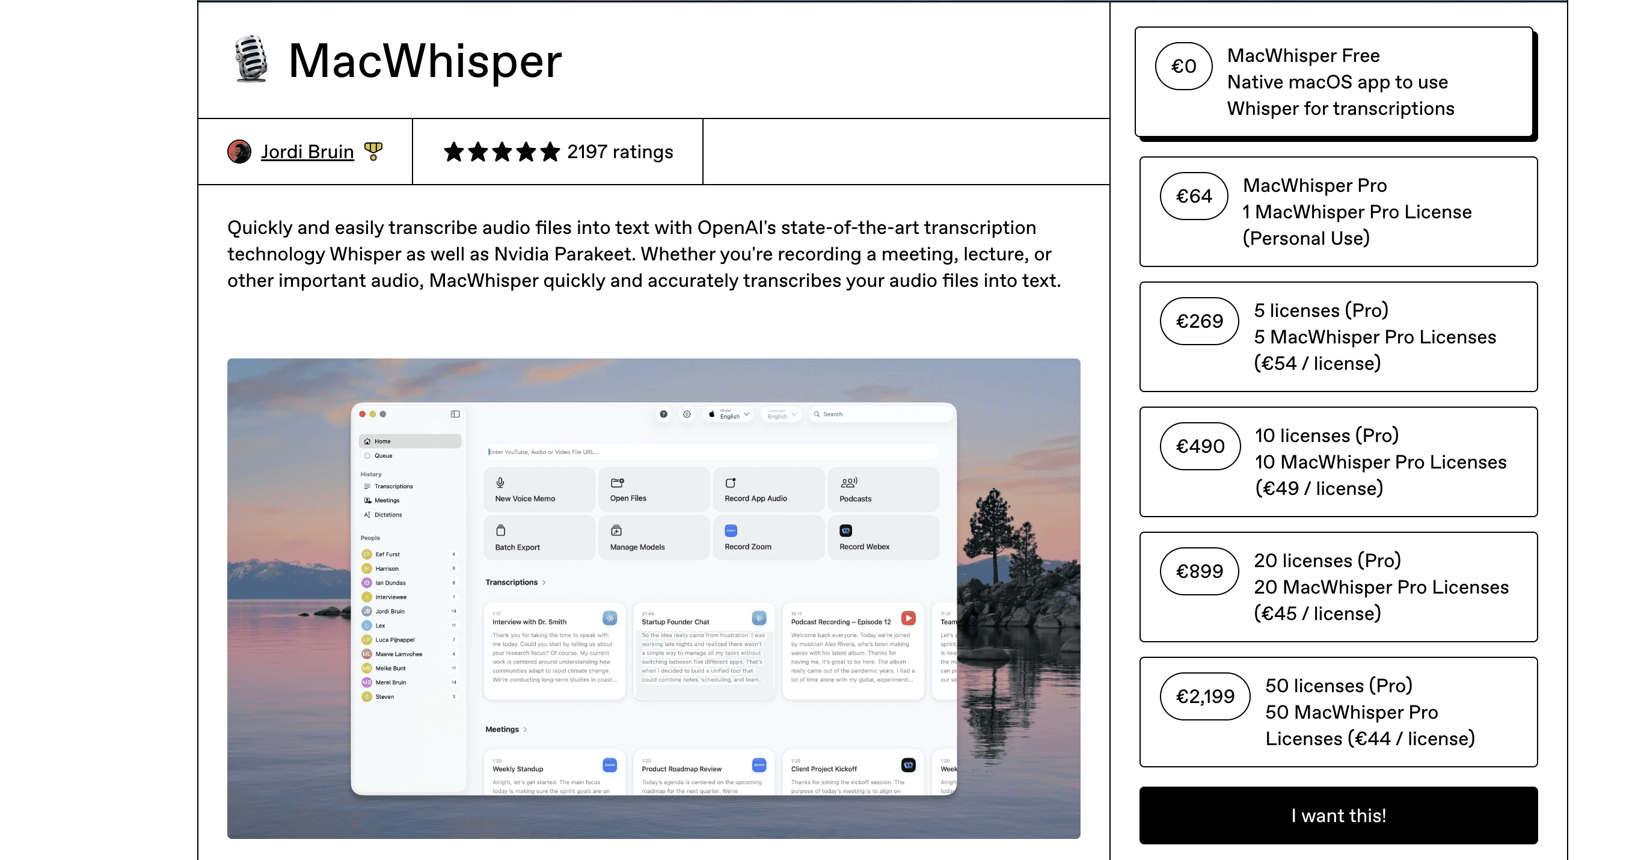Select Interviewee in the People list
This screenshot has width=1650, height=860.
point(410,597)
